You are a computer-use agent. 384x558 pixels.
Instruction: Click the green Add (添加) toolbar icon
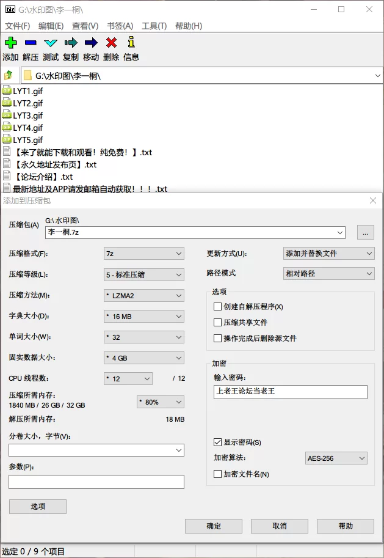(10, 43)
